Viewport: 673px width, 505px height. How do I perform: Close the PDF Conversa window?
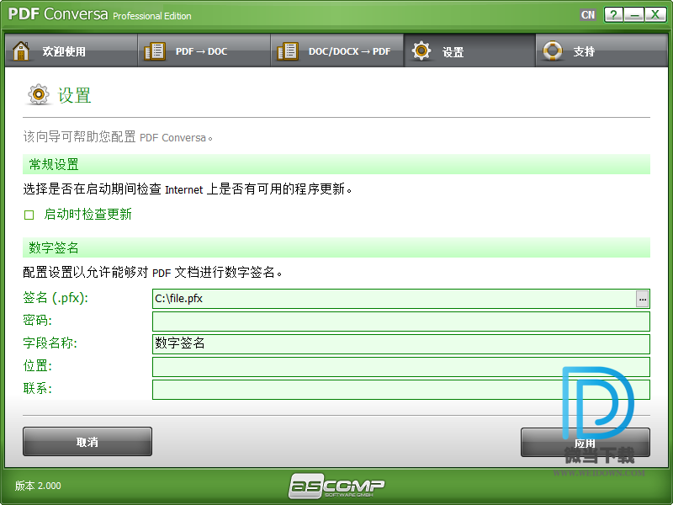tap(655, 15)
